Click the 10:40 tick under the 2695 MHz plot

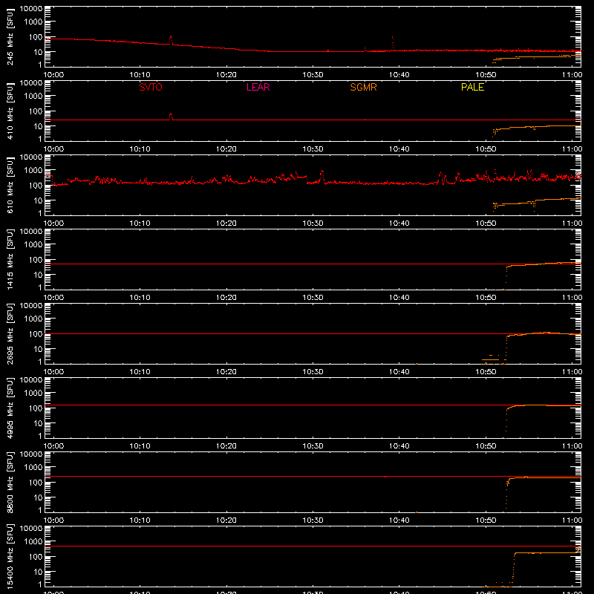click(x=399, y=372)
